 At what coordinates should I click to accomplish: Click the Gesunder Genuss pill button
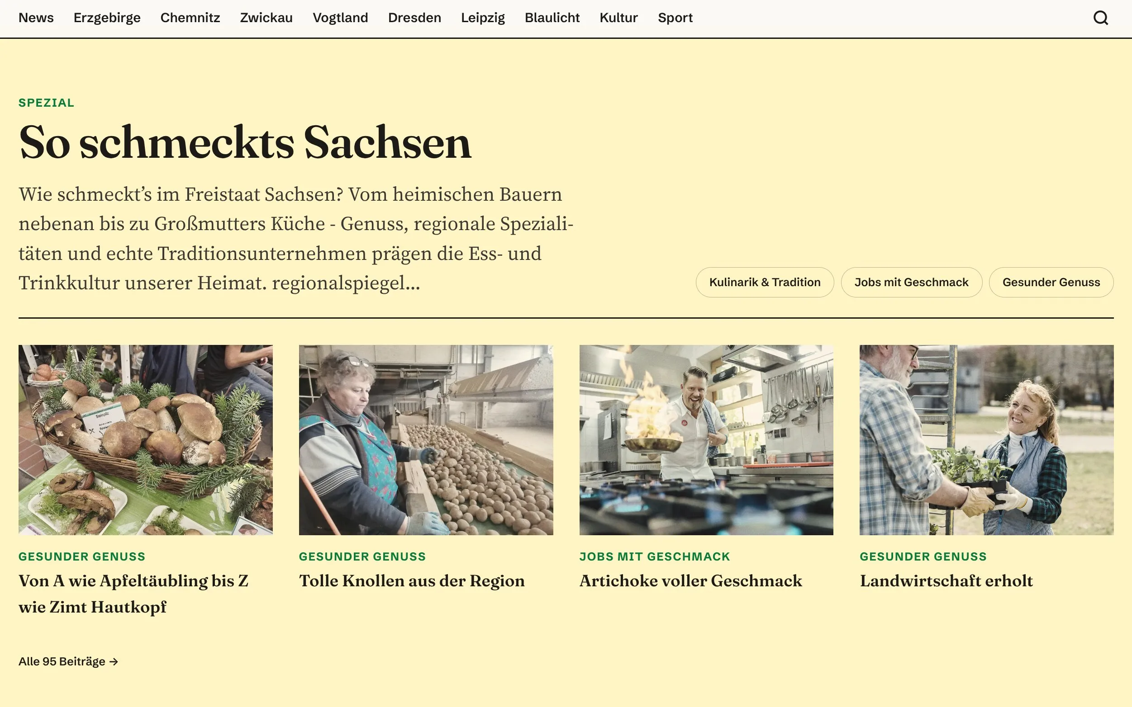pos(1051,282)
